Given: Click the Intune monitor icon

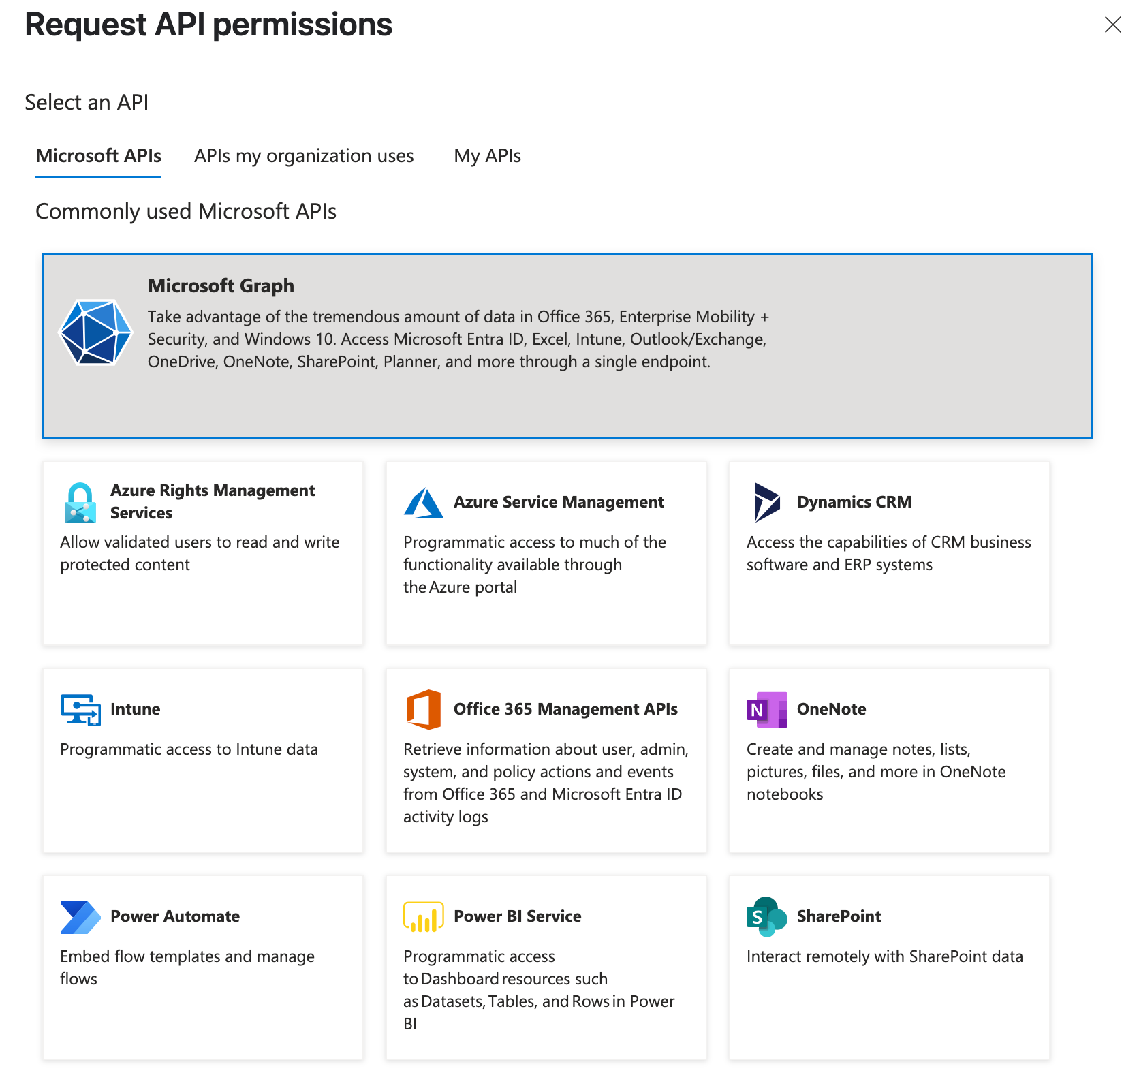Looking at the screenshot, I should coord(80,710).
